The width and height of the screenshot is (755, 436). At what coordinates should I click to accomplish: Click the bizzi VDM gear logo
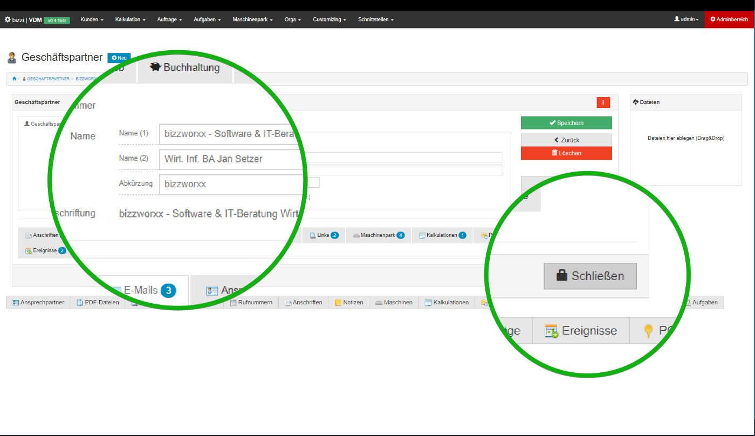point(8,19)
